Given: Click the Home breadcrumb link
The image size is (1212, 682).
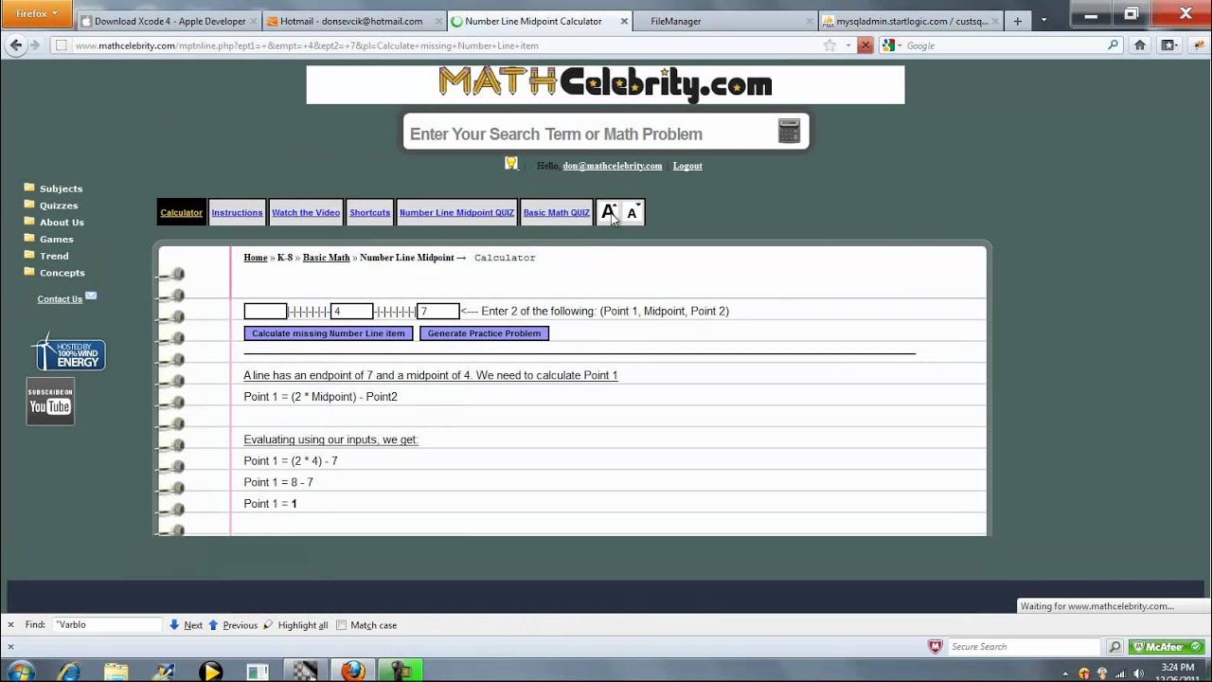Looking at the screenshot, I should tap(256, 258).
